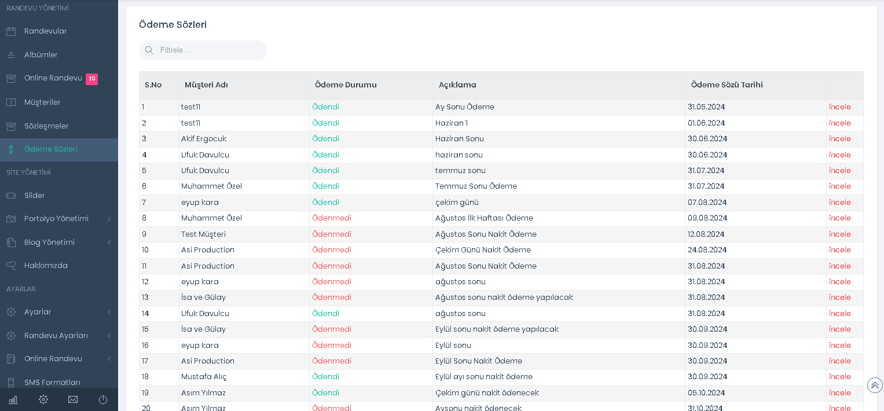884x411 pixels.
Task: Click İncele for Akif Ergocuk row
Action: tap(839, 139)
